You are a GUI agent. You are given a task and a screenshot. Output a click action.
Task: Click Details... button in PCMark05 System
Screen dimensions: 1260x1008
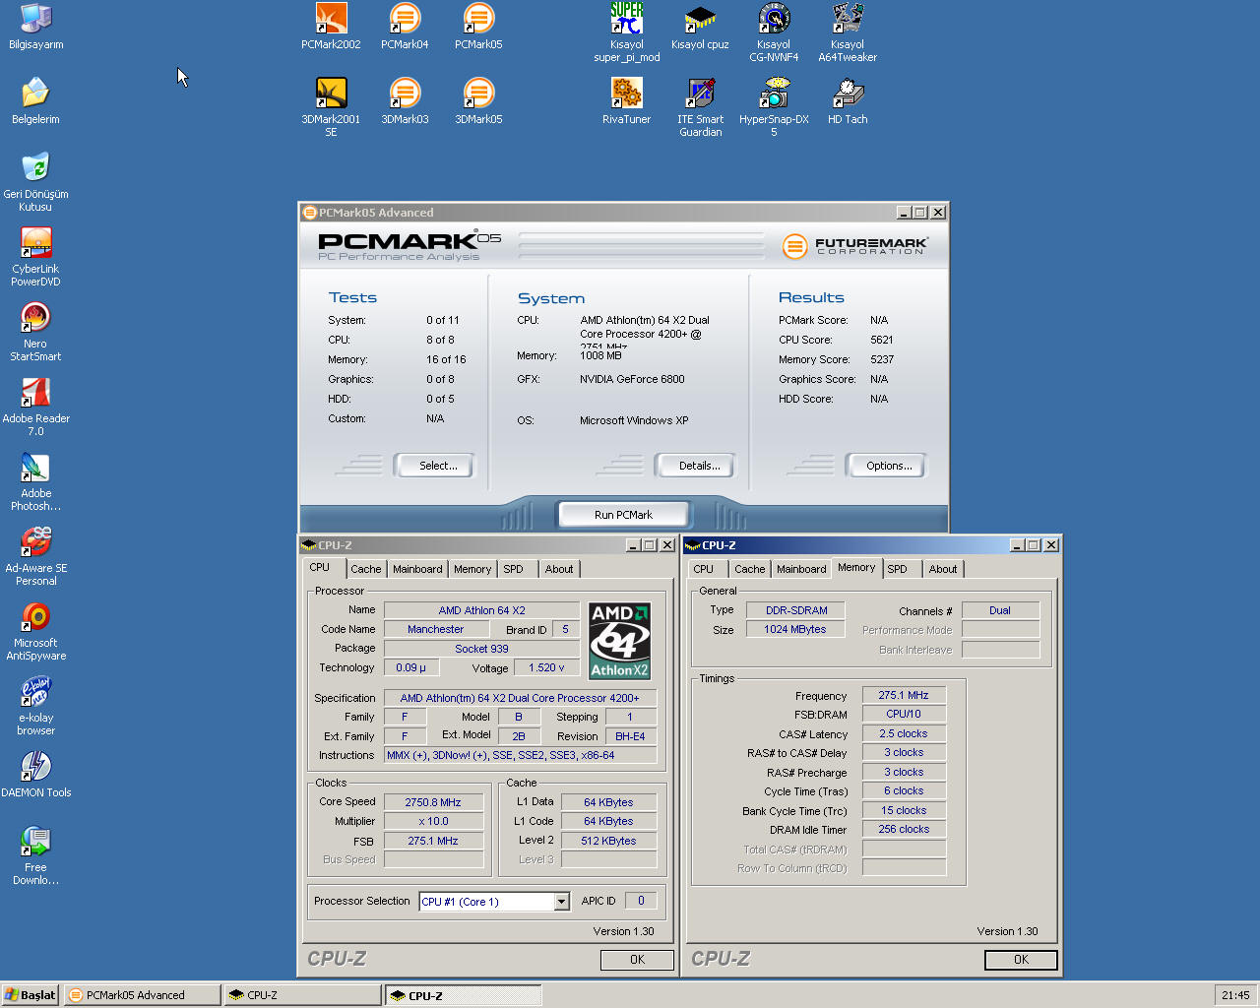tap(695, 466)
